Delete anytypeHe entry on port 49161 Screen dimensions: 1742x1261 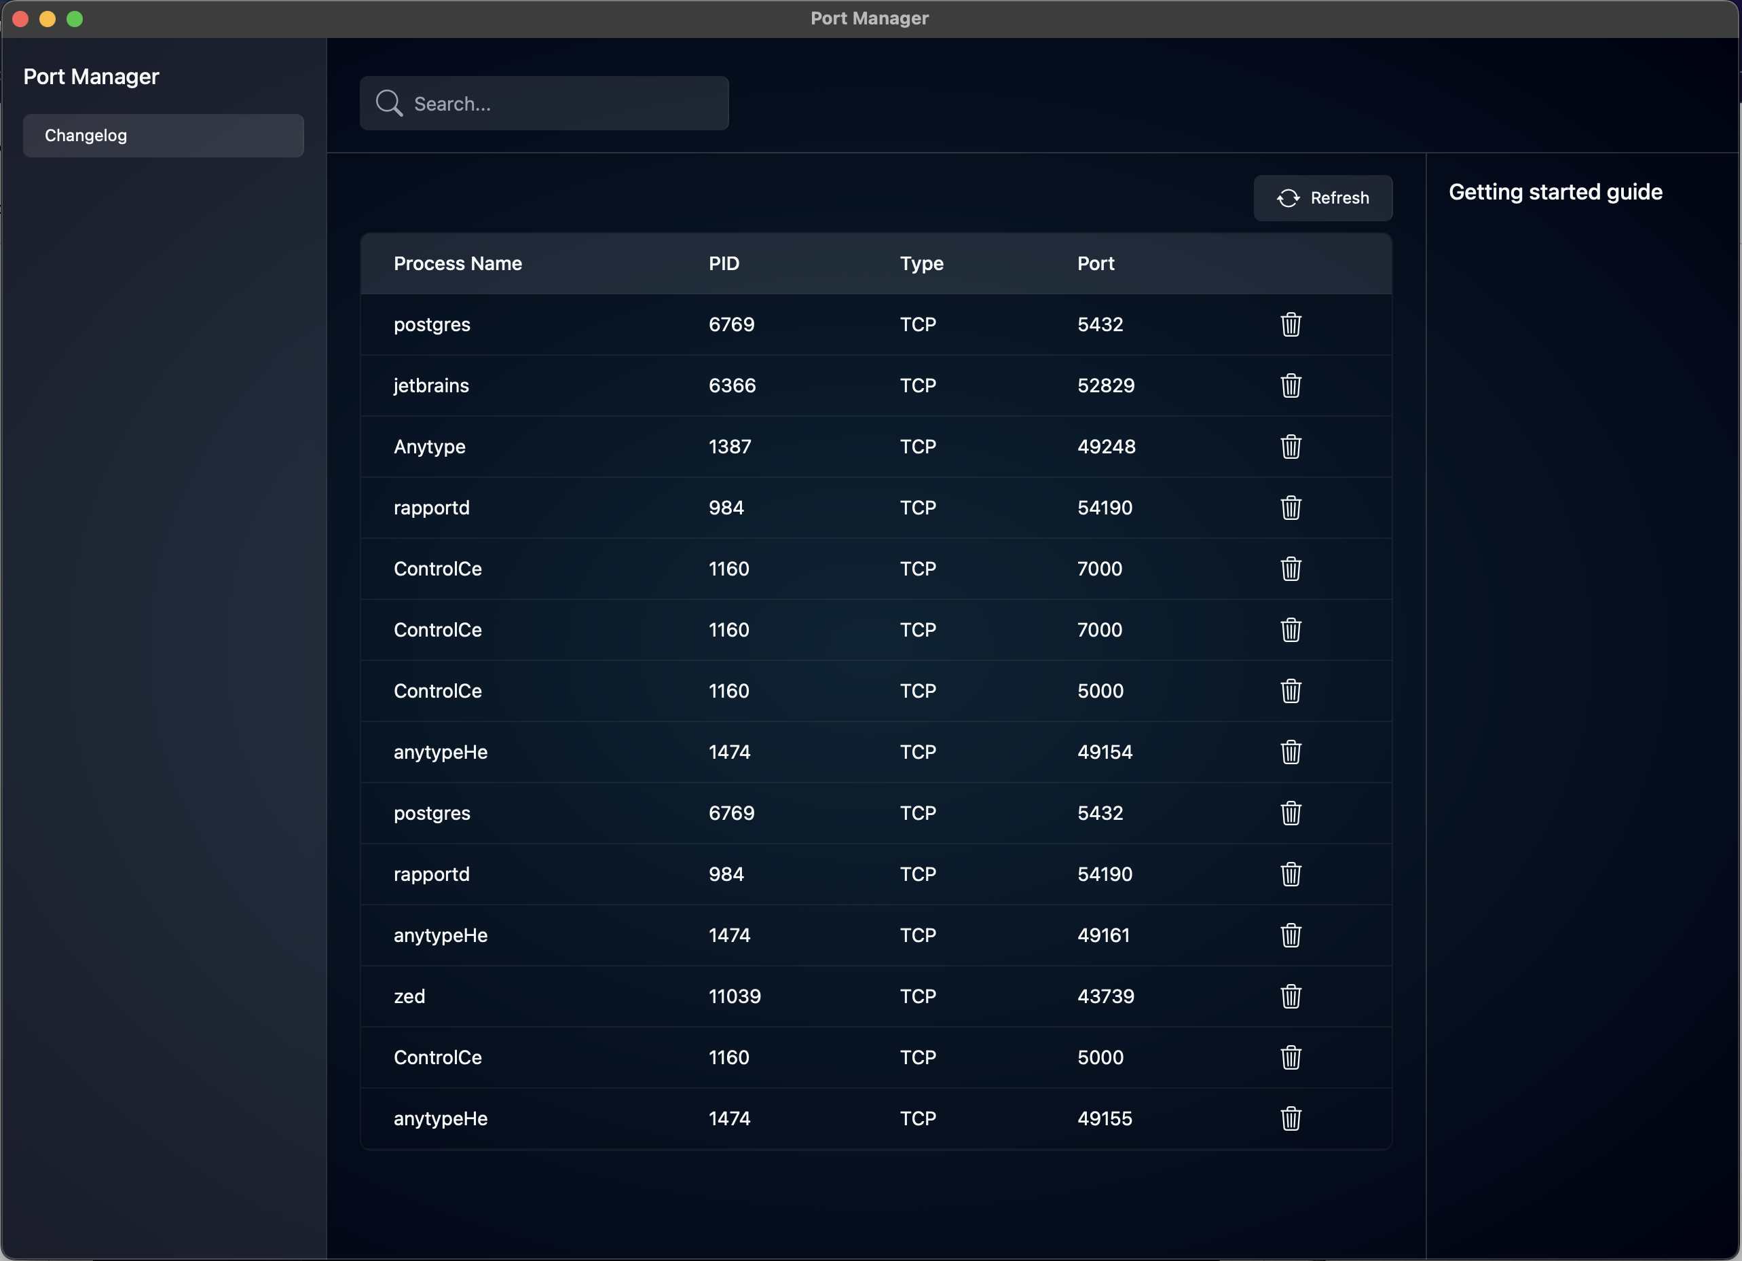pyautogui.click(x=1291, y=935)
